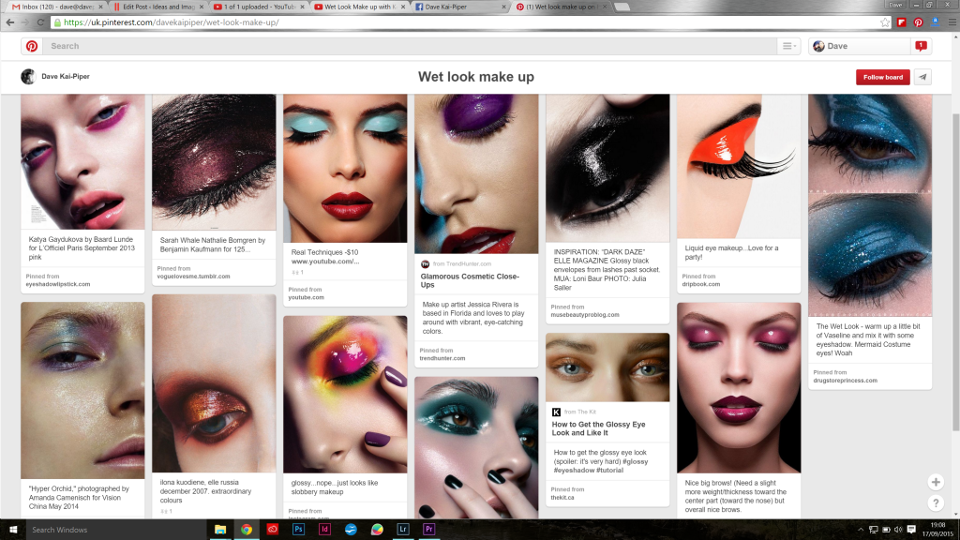Show hidden system tray icons
960x540 pixels.
(861, 531)
